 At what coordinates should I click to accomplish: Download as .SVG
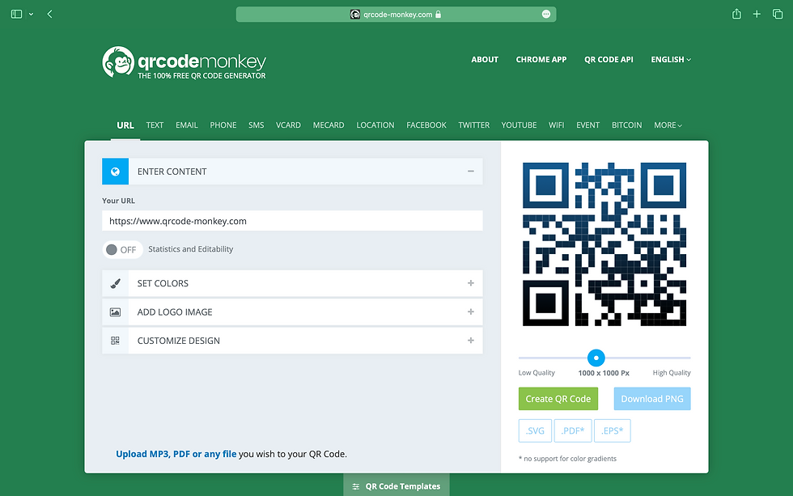pyautogui.click(x=535, y=430)
